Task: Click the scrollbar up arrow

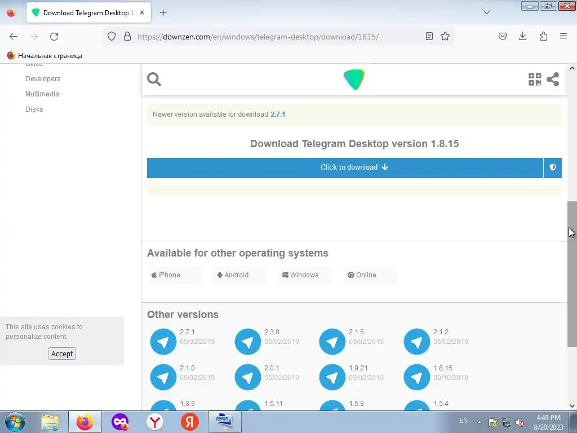Action: (572, 68)
